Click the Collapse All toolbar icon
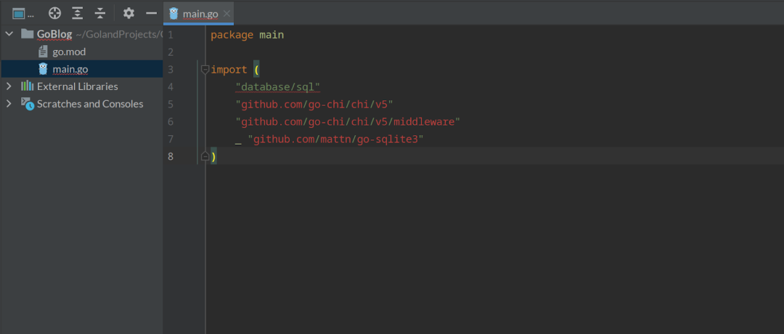The image size is (784, 334). (99, 14)
